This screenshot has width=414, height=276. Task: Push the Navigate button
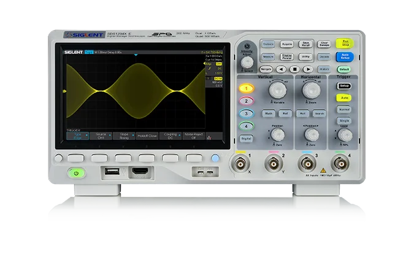[266, 69]
